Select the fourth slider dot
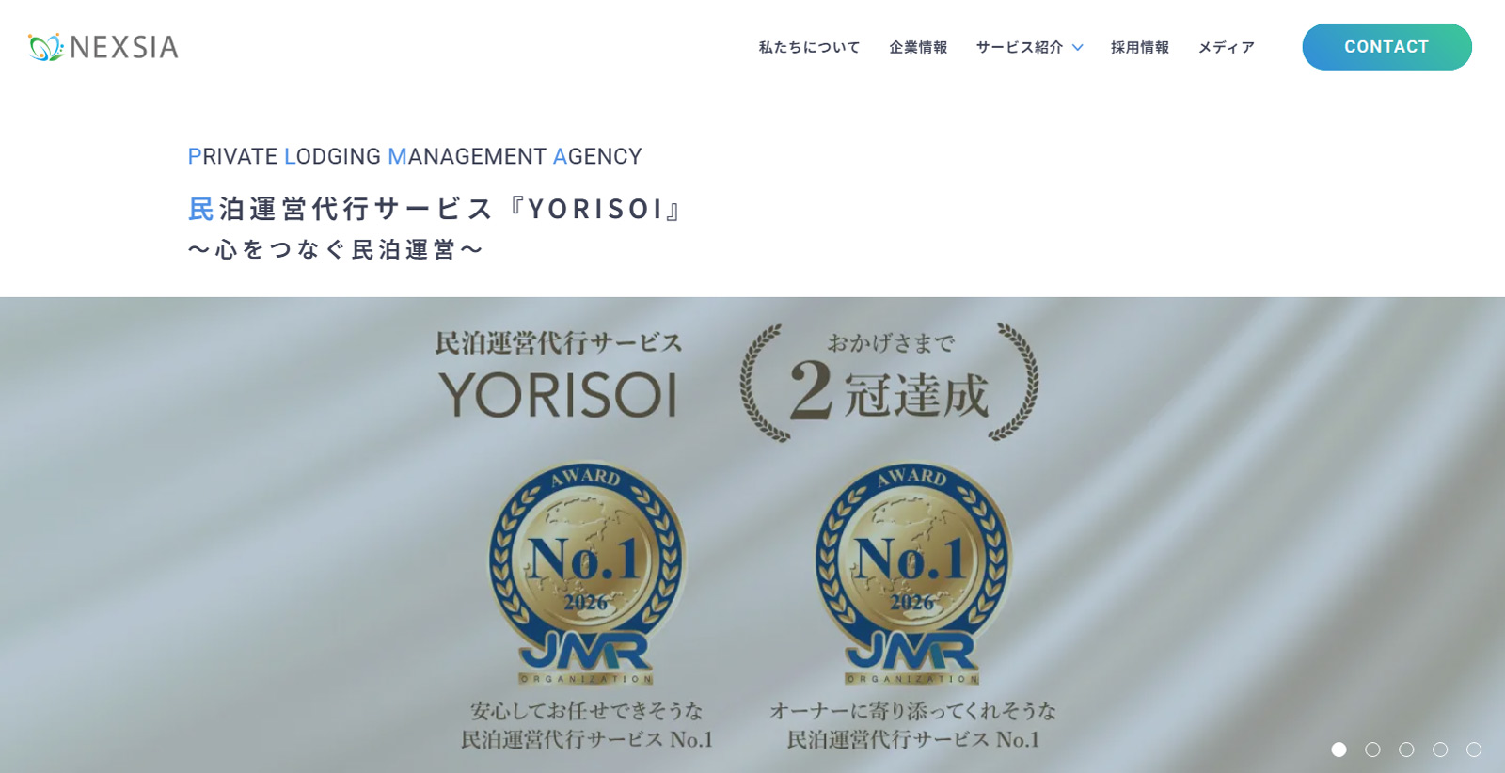This screenshot has width=1505, height=773. pyautogui.click(x=1440, y=749)
